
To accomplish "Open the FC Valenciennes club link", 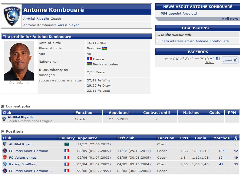I will pos(23,157).
